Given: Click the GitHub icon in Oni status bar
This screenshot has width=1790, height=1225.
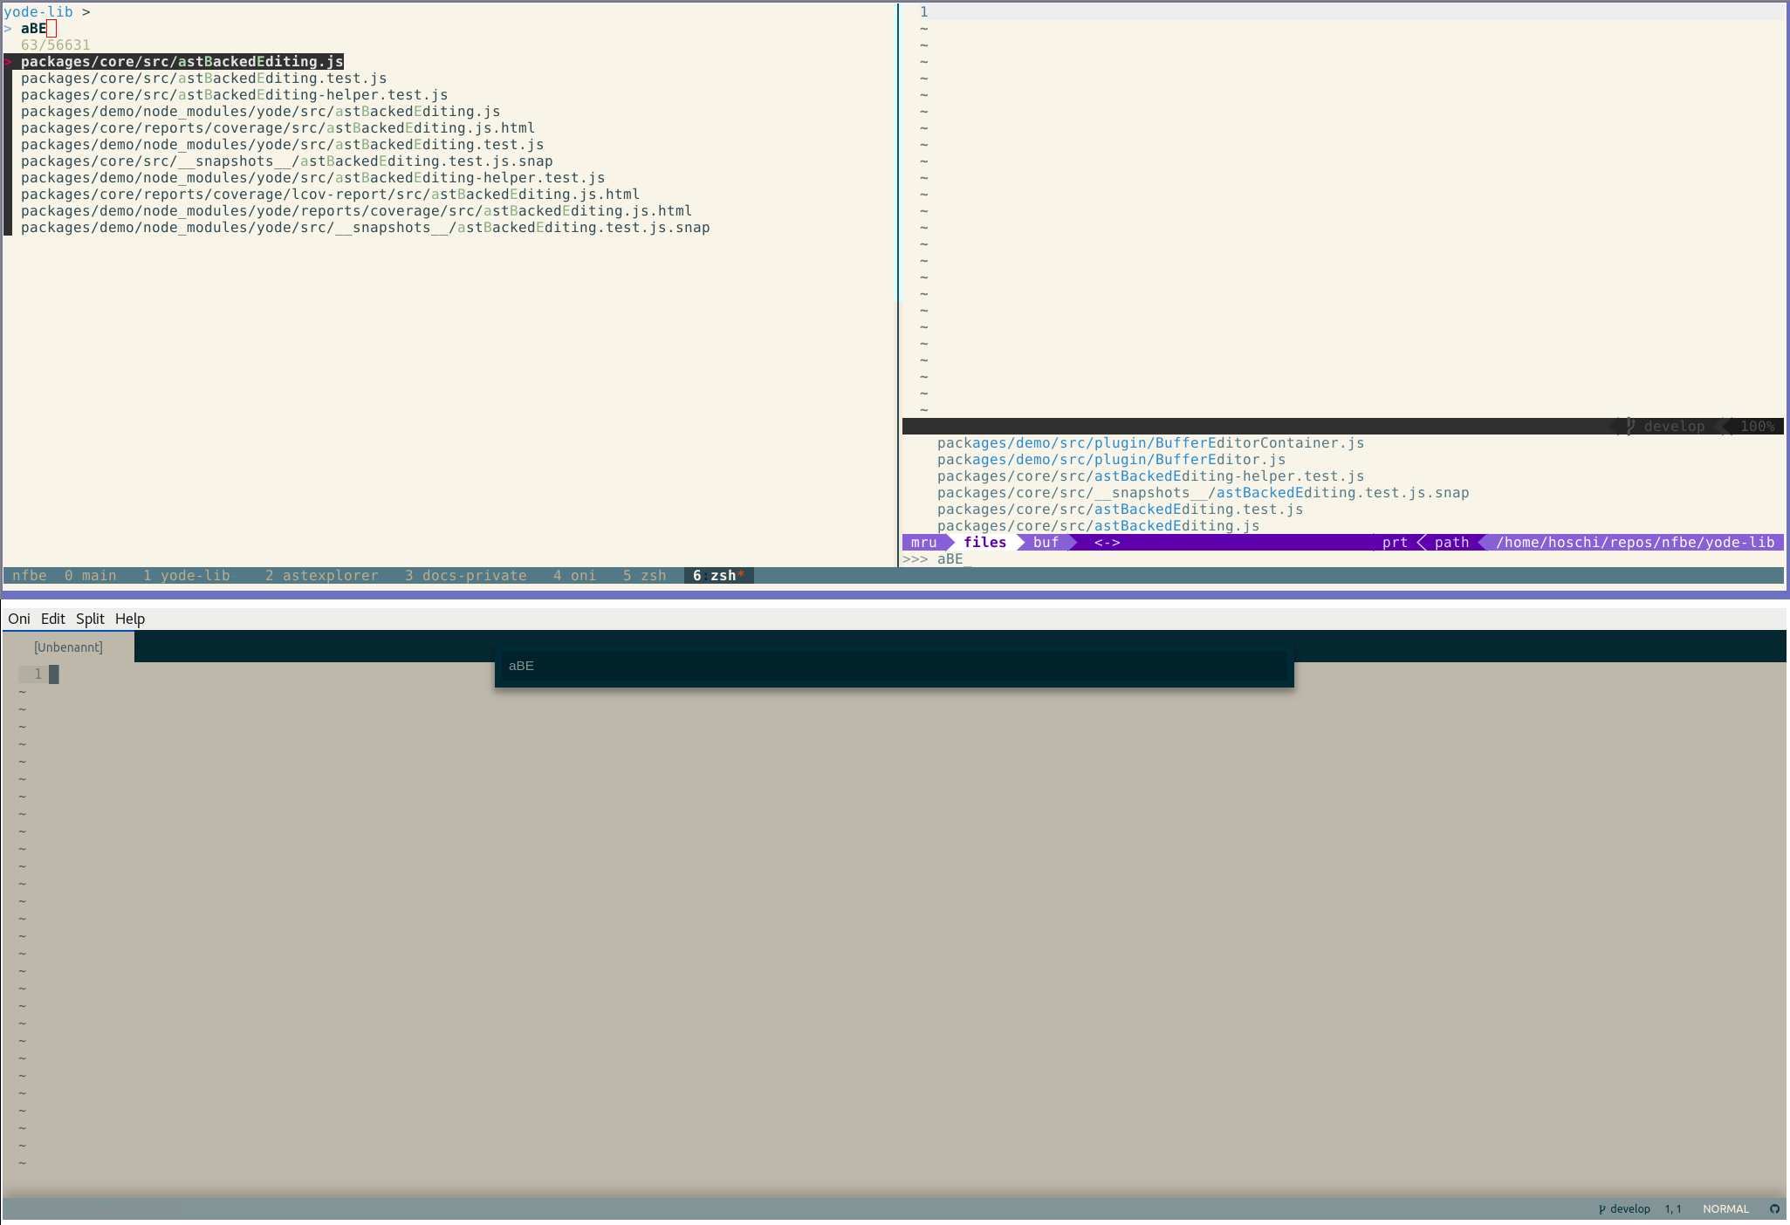Looking at the screenshot, I should [x=1774, y=1208].
